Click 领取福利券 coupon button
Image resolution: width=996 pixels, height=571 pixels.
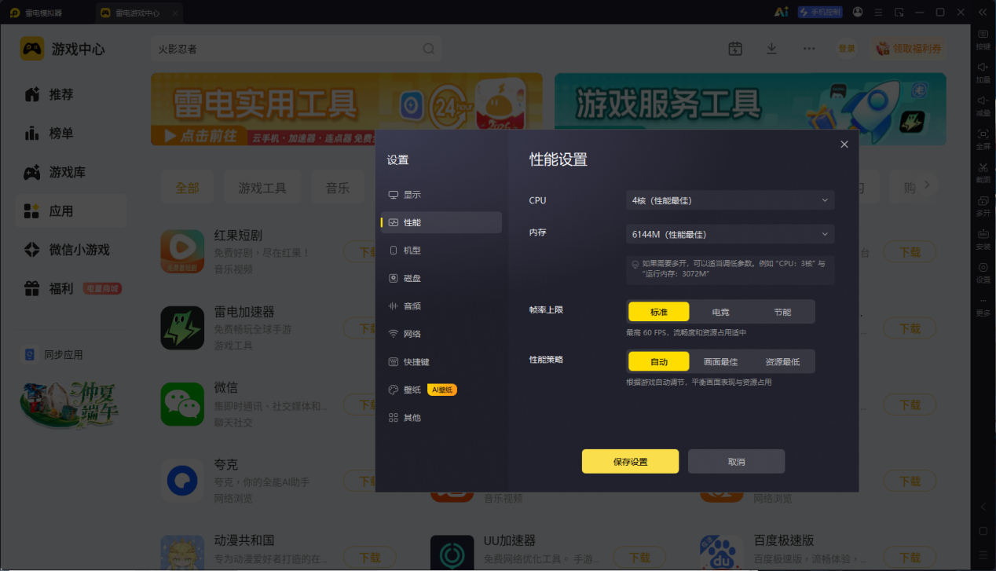coord(908,49)
